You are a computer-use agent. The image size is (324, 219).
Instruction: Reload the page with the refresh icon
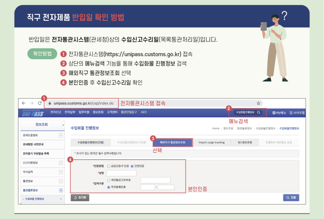tap(40, 103)
